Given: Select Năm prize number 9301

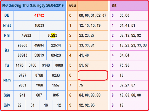Looking at the screenshot, I should [x=22, y=85].
